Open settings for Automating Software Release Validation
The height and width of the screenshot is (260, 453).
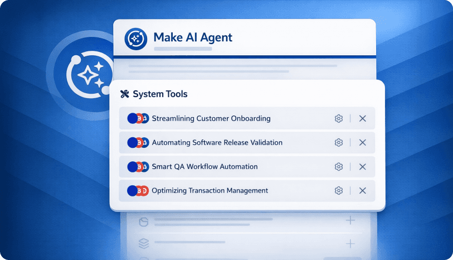tap(339, 142)
